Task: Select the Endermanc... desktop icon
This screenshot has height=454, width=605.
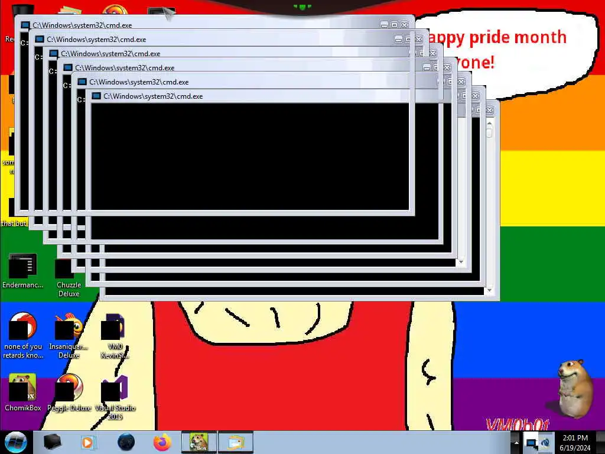Action: 22,271
